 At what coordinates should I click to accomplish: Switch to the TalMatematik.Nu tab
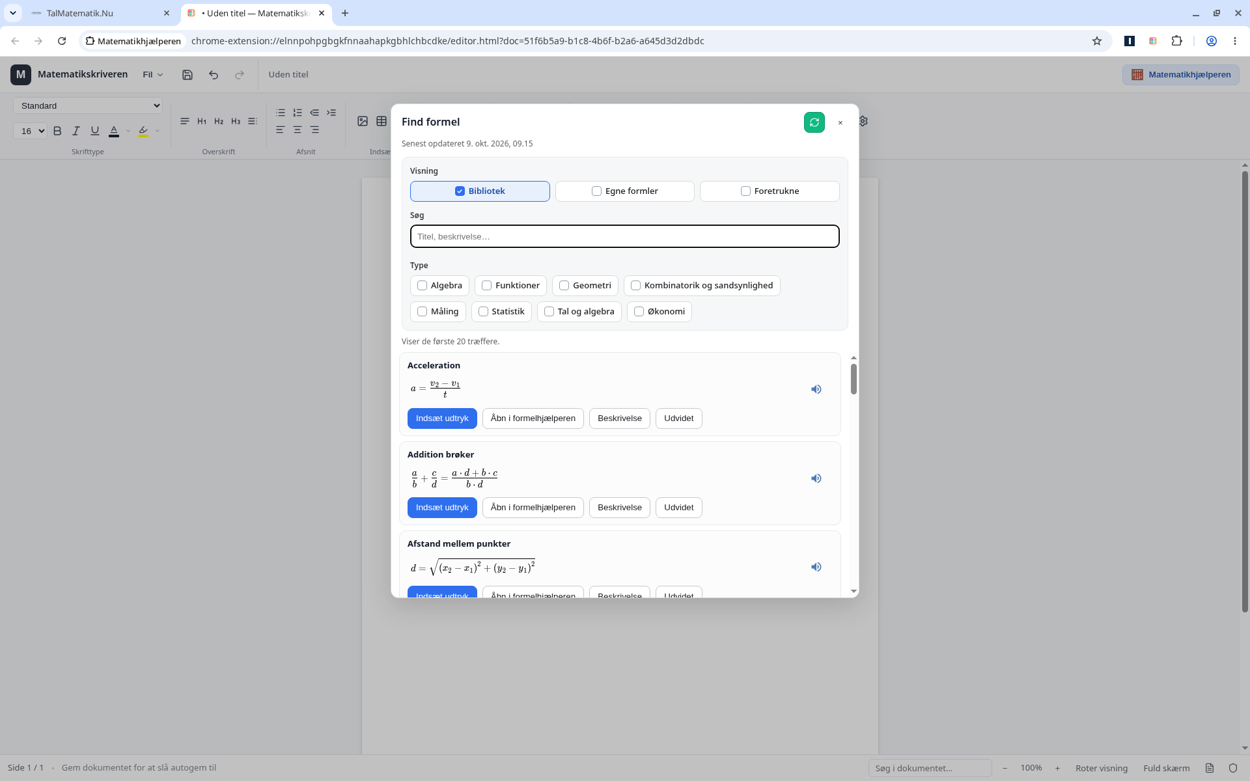(101, 13)
